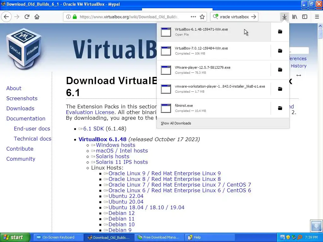Viewport: 323px width, 242px height.
Task: Download the 6.1 SDK link
Action: click(93, 129)
